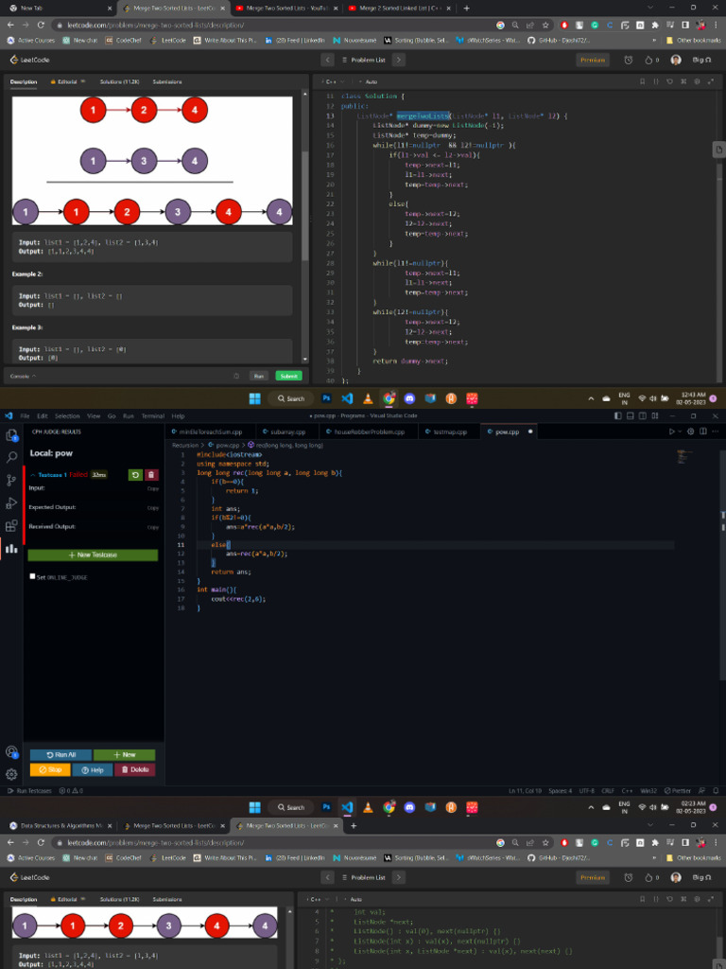This screenshot has height=969, width=726.
Task: Click the VS Code minimap on pow.cpp
Action: 684,456
